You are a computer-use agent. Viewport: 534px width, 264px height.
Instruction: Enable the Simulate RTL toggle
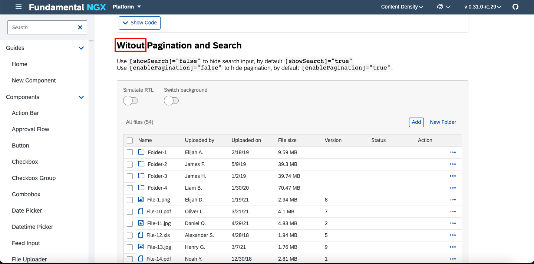(131, 100)
